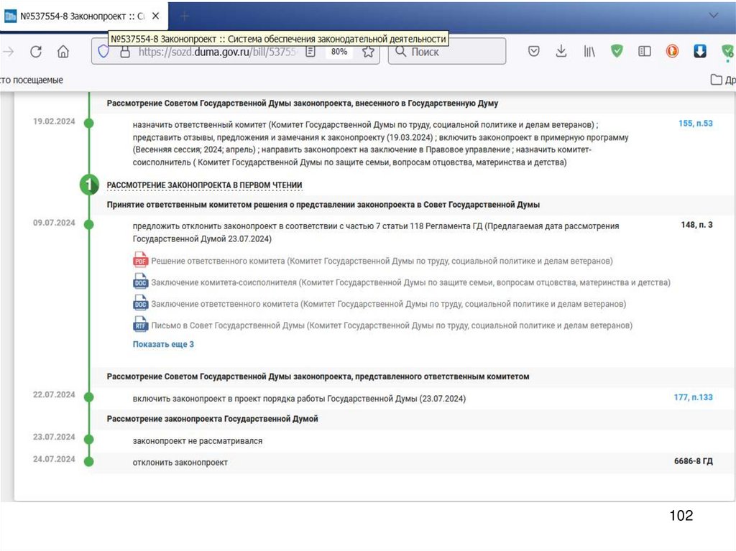Image resolution: width=736 pixels, height=551 pixels.
Task: Click the green shield extension icon
Action: coord(617,51)
